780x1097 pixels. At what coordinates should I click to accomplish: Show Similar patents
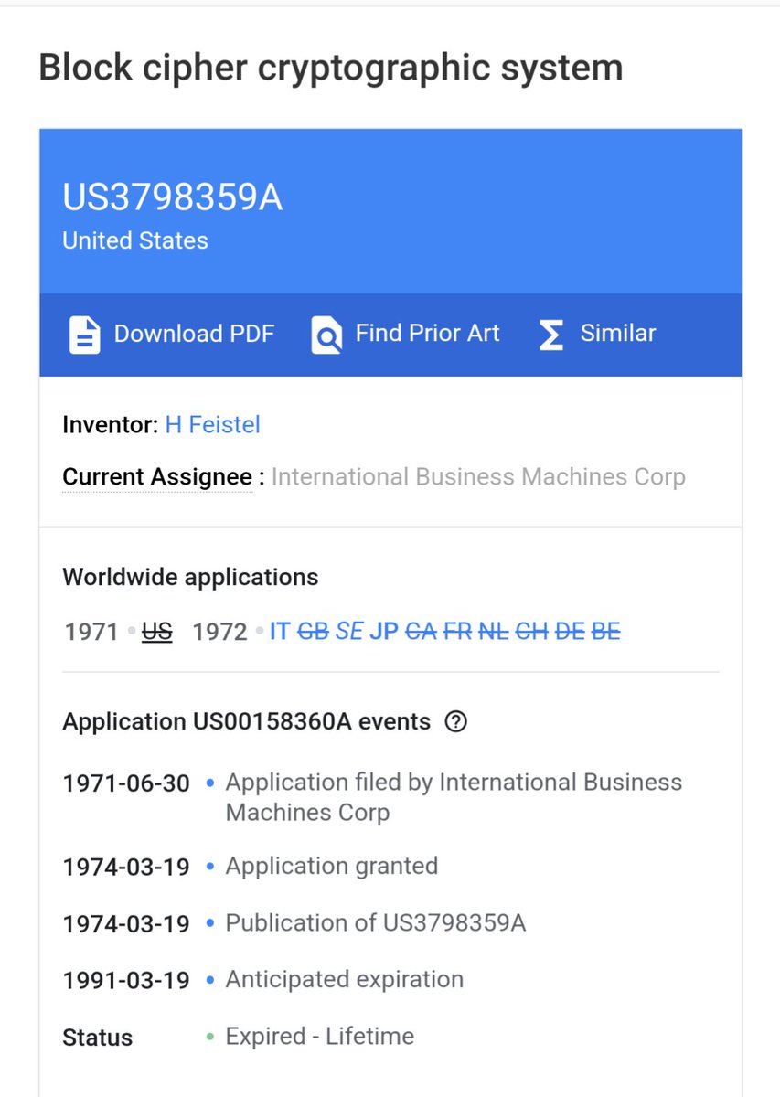pos(618,334)
